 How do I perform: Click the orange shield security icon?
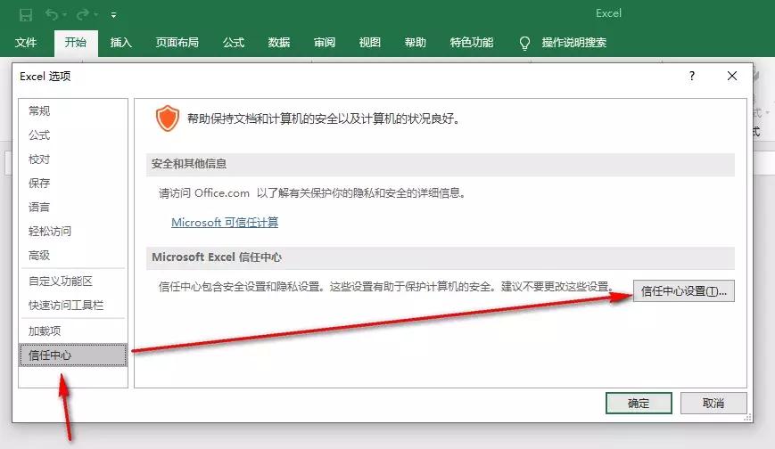click(167, 118)
